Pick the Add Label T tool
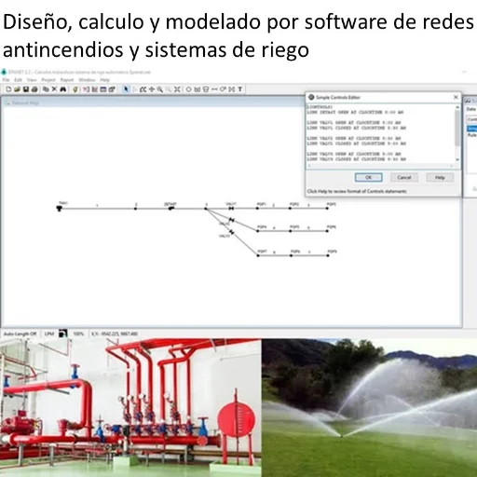477x477 pixels. point(240,89)
